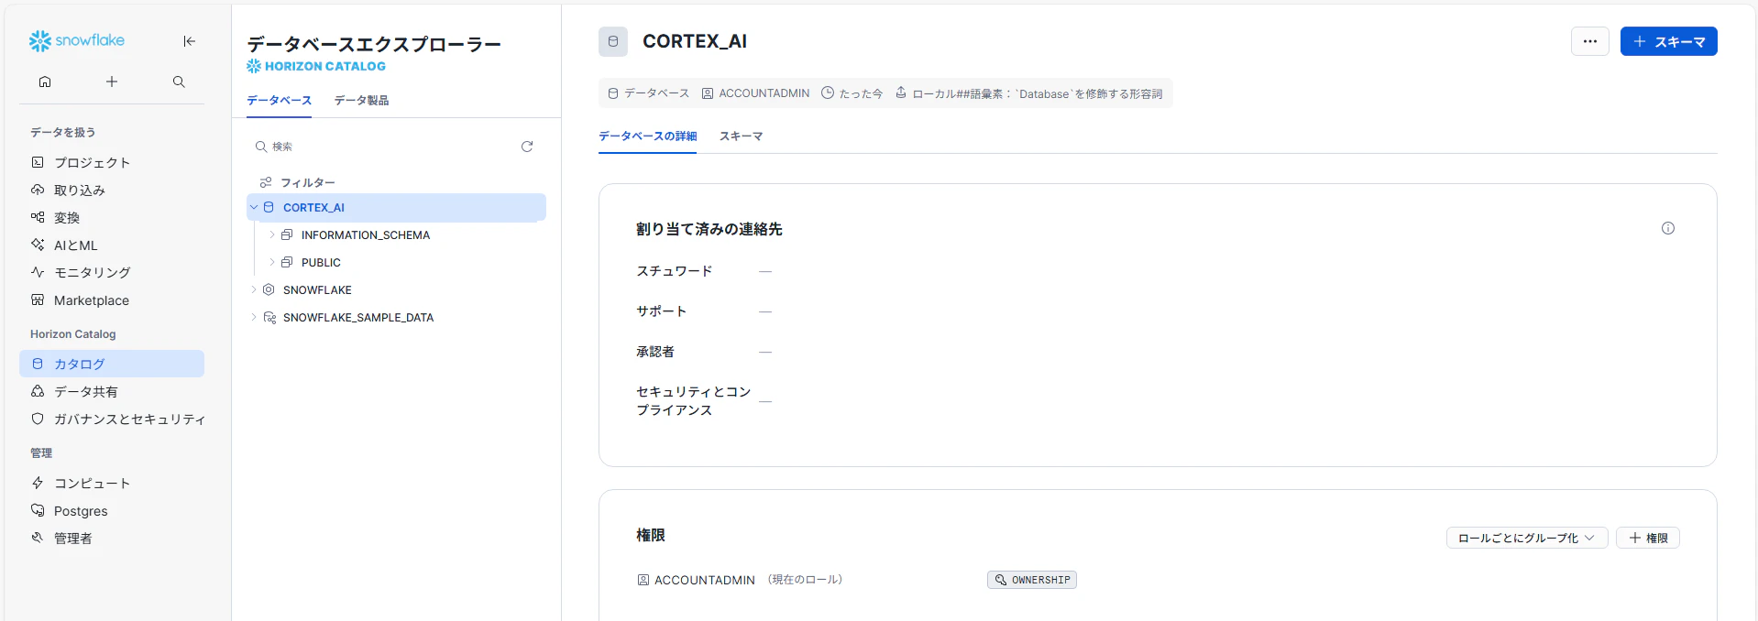The width and height of the screenshot is (1758, 621).
Task: Open 変換 in the sidebar
Action: coord(112,217)
